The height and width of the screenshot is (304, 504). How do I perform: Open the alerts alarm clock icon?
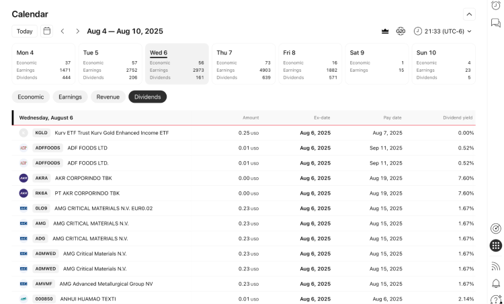coord(496,5)
